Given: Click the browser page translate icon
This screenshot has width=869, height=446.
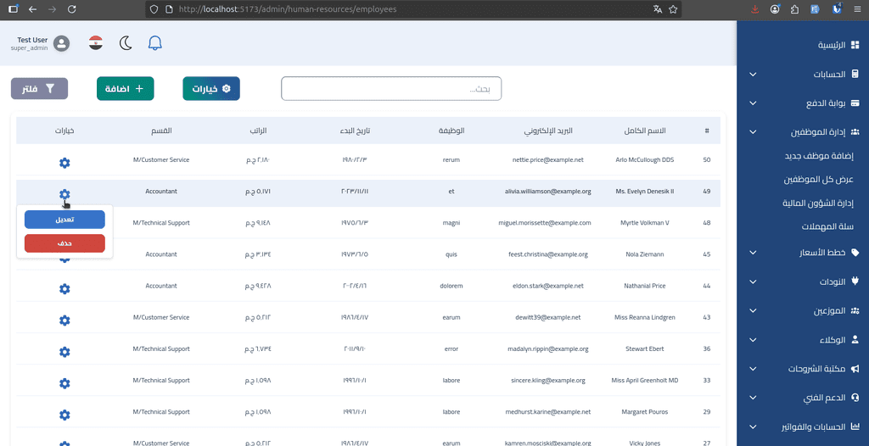Looking at the screenshot, I should [657, 9].
